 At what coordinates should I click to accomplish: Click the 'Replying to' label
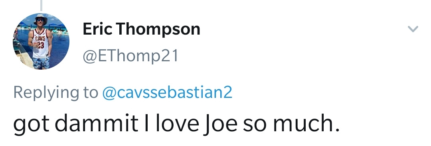coord(56,93)
